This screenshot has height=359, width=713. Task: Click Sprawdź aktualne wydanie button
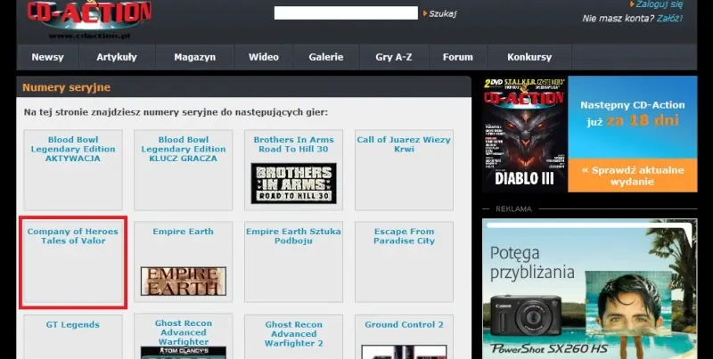(633, 175)
